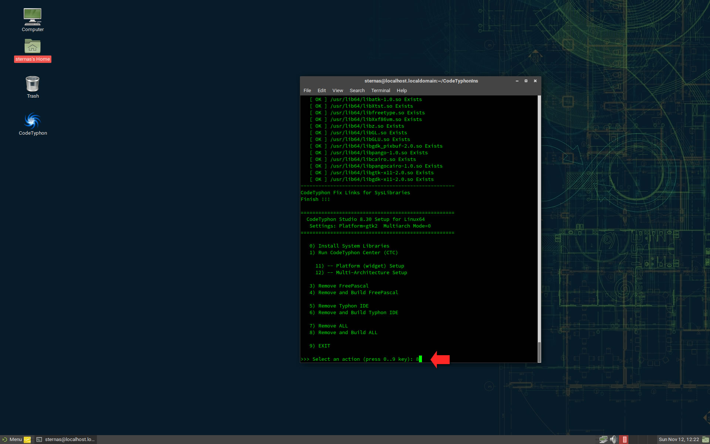Open the terminal Edit menu
710x444 pixels.
pyautogui.click(x=322, y=91)
